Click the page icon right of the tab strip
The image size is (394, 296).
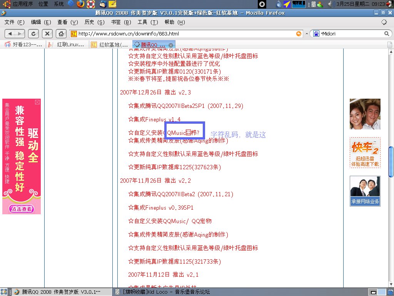[x=389, y=45]
